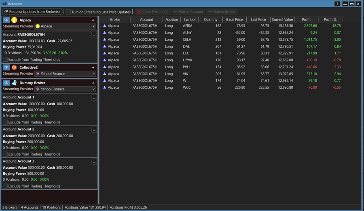364x211 pixels.
Task: Click the Flatten Broker button
Action: [x=222, y=12]
